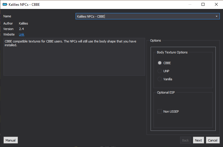
Task: Pick the Vanilla body texture option
Action: (x=160, y=79)
